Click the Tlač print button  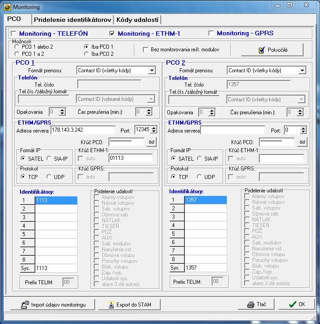click(256, 304)
